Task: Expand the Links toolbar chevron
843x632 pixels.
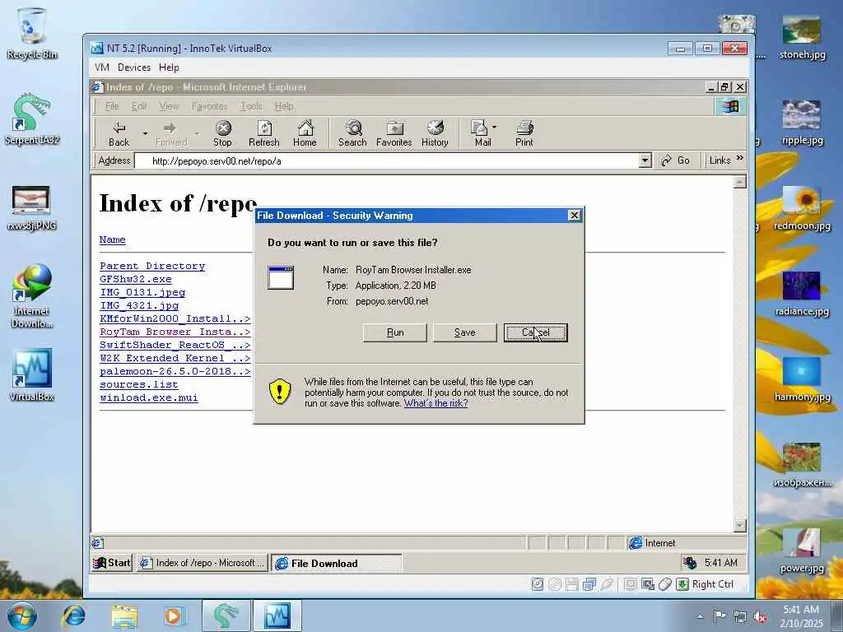Action: [740, 159]
